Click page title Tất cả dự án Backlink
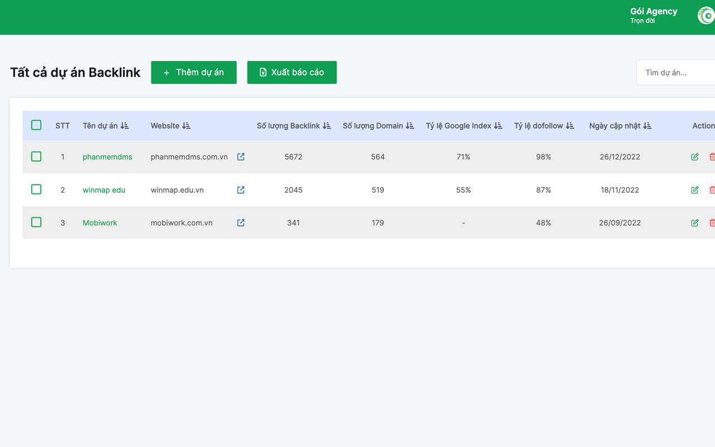This screenshot has height=447, width=715. click(75, 73)
